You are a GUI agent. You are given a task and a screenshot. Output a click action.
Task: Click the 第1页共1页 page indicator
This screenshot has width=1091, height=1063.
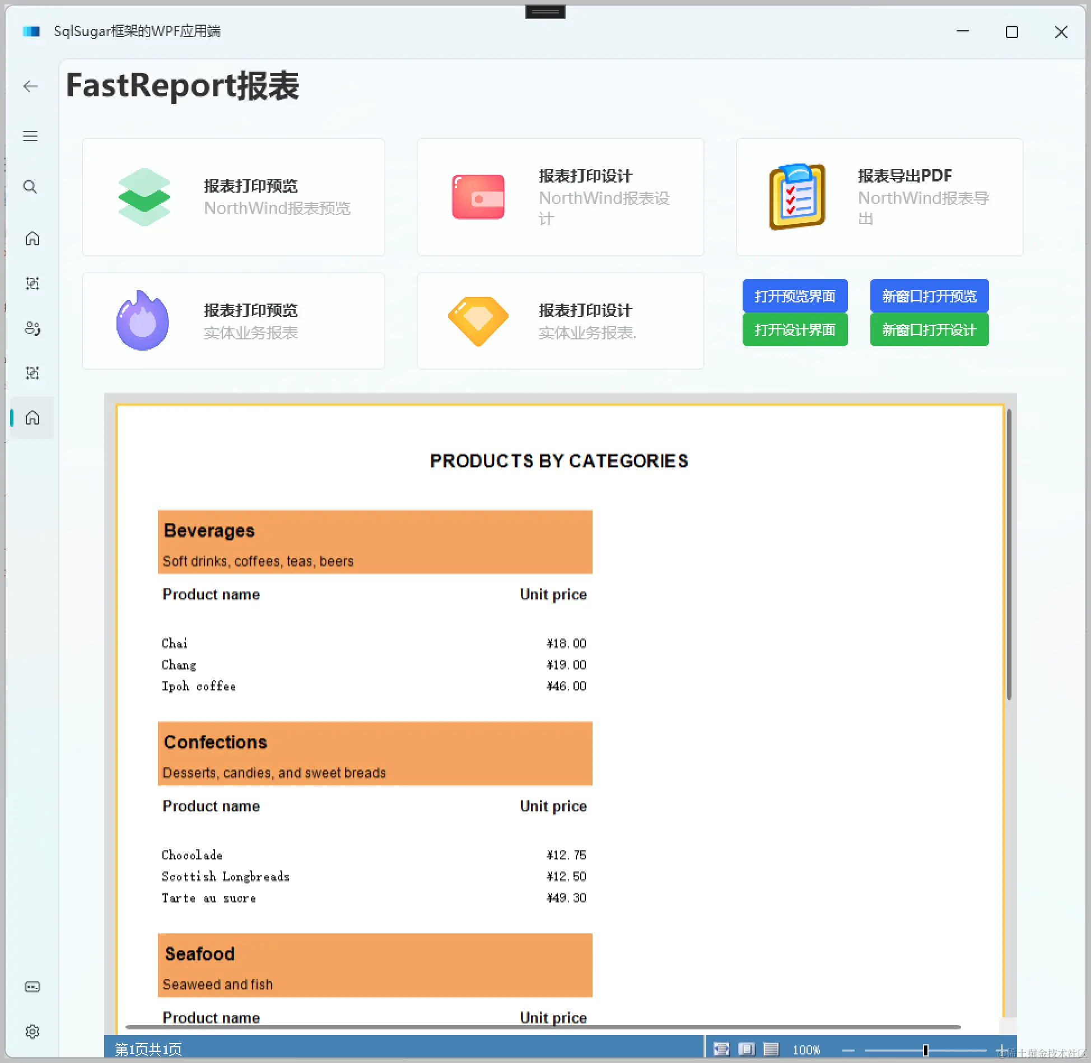[148, 1049]
